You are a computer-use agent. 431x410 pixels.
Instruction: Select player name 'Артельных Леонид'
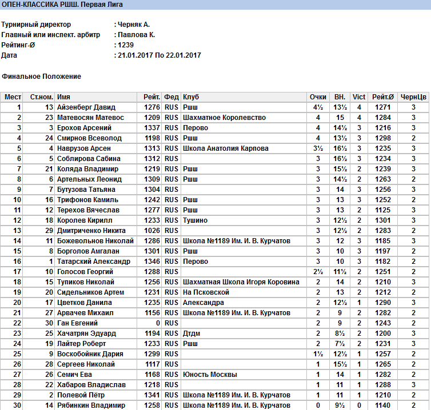[89, 179]
